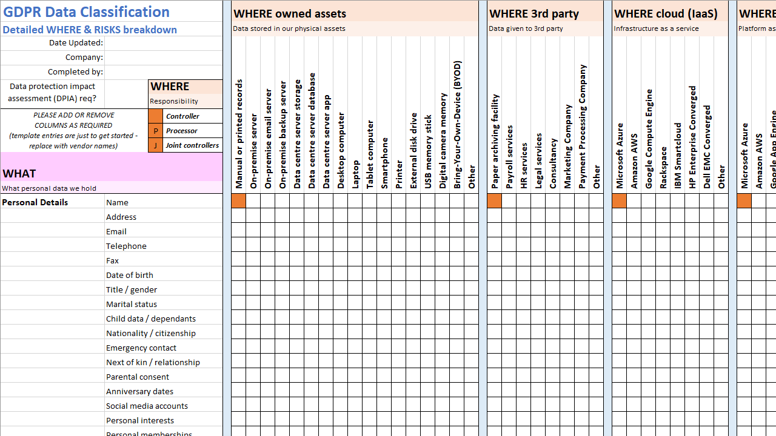Select the orange 'J' Joint controllers cell
Image resolution: width=776 pixels, height=436 pixels.
tap(155, 145)
